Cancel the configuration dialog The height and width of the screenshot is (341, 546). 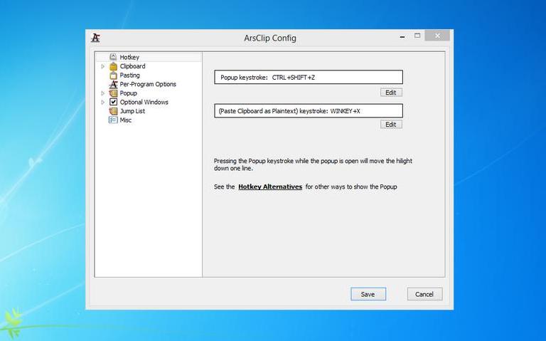tap(424, 294)
